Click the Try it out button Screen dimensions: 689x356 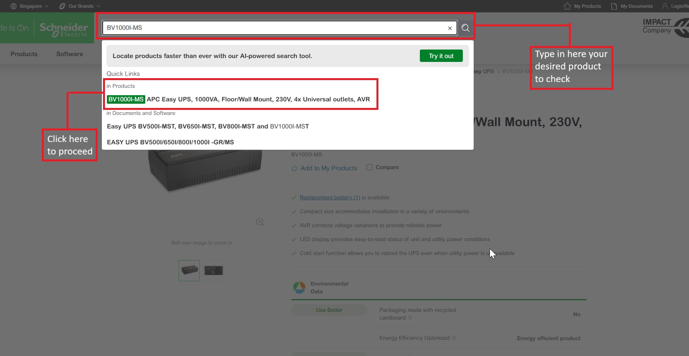pos(441,56)
